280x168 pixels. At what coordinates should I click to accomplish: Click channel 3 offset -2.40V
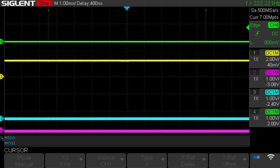click(x=272, y=104)
